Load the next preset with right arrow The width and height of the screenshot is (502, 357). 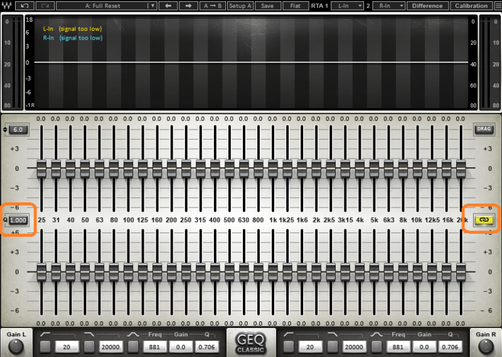tap(188, 6)
